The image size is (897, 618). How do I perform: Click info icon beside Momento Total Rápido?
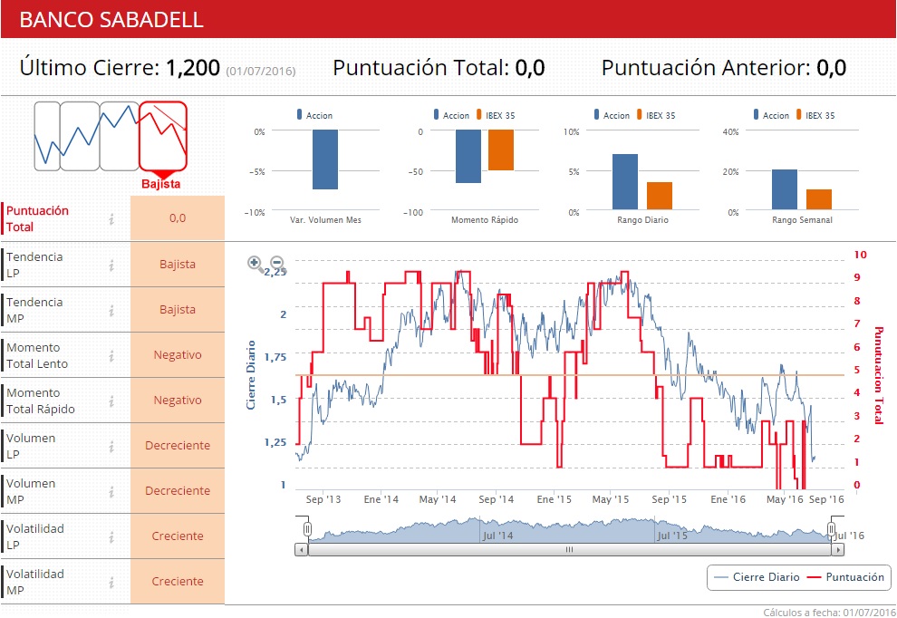tap(111, 401)
